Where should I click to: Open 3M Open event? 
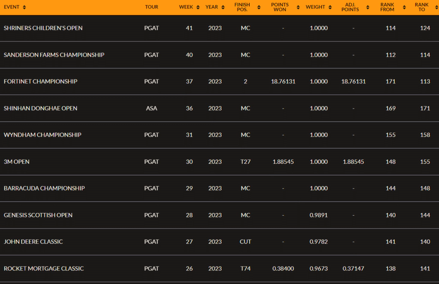(x=17, y=161)
